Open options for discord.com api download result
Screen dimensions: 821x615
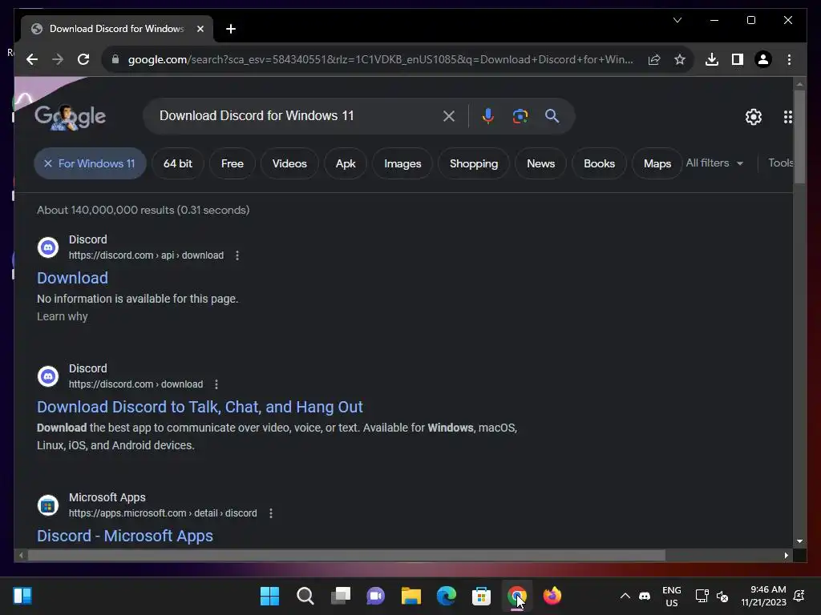(237, 255)
